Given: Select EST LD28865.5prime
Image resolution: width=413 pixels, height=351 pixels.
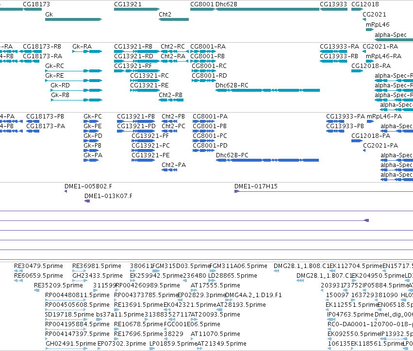Looking at the screenshot, I should 212,281.
